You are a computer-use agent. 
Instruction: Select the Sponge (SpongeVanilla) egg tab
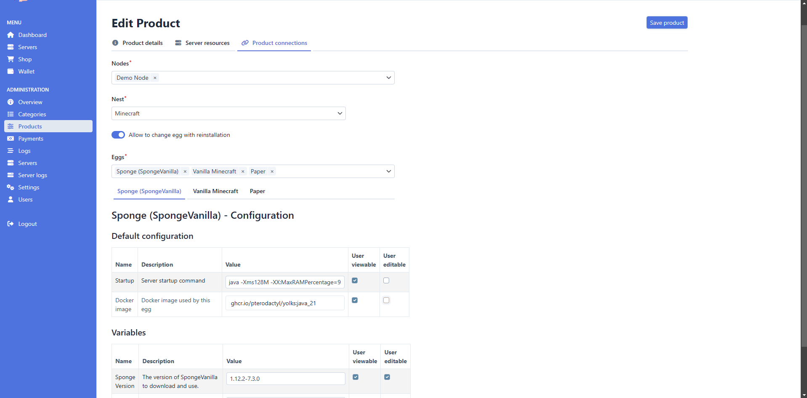(149, 191)
